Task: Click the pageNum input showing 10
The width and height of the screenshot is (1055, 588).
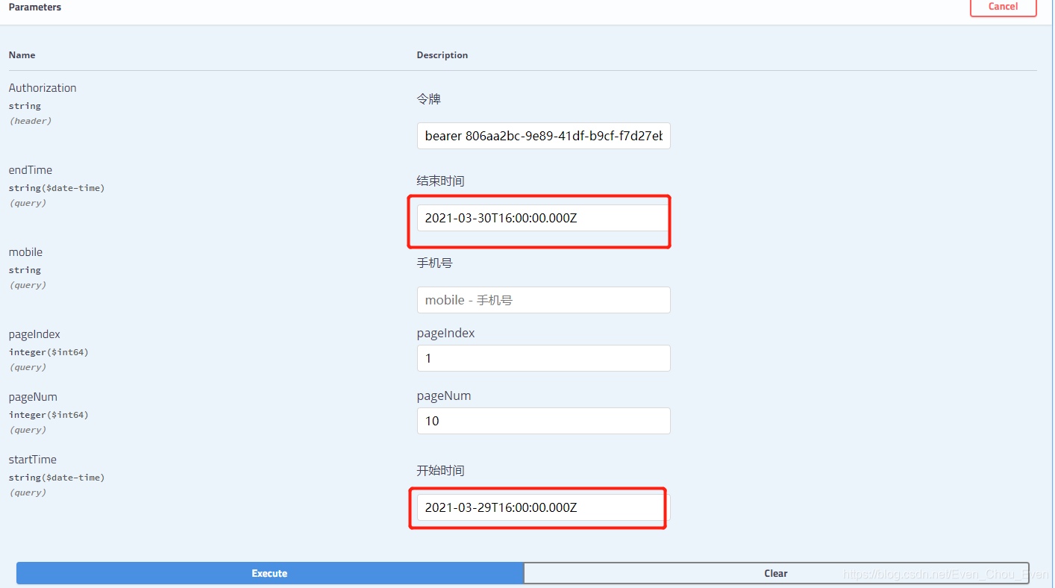Action: [543, 421]
